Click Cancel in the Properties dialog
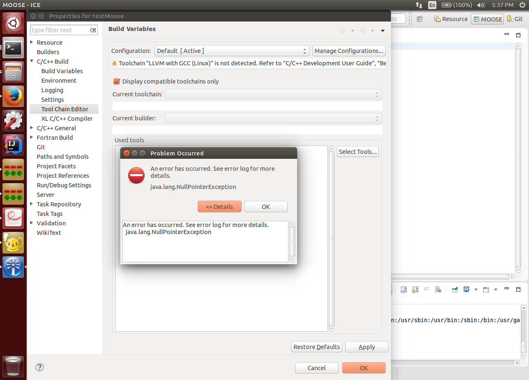This screenshot has height=380, width=529. click(x=317, y=368)
